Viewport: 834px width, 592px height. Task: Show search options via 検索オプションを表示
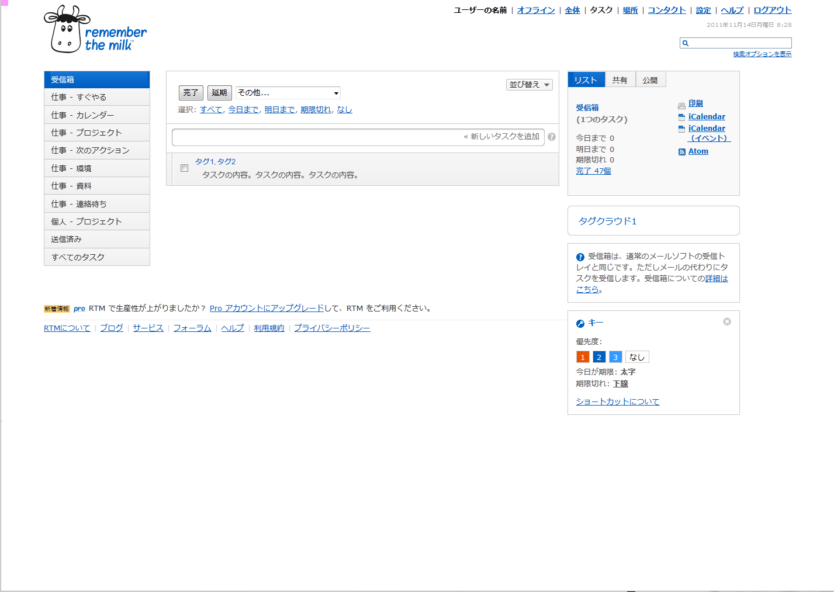(x=763, y=54)
